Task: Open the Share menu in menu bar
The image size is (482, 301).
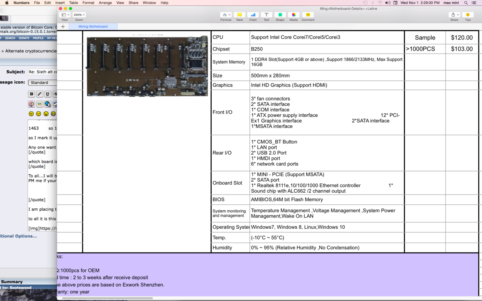Action: 133,3
